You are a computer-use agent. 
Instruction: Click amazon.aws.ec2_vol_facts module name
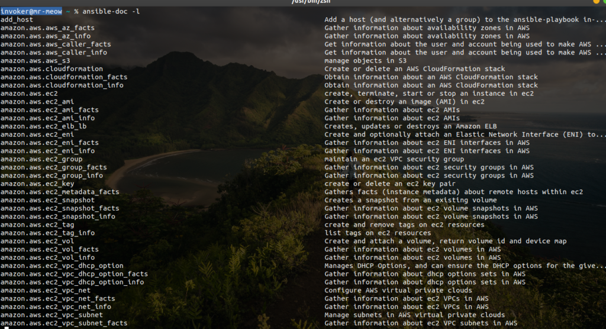50,249
